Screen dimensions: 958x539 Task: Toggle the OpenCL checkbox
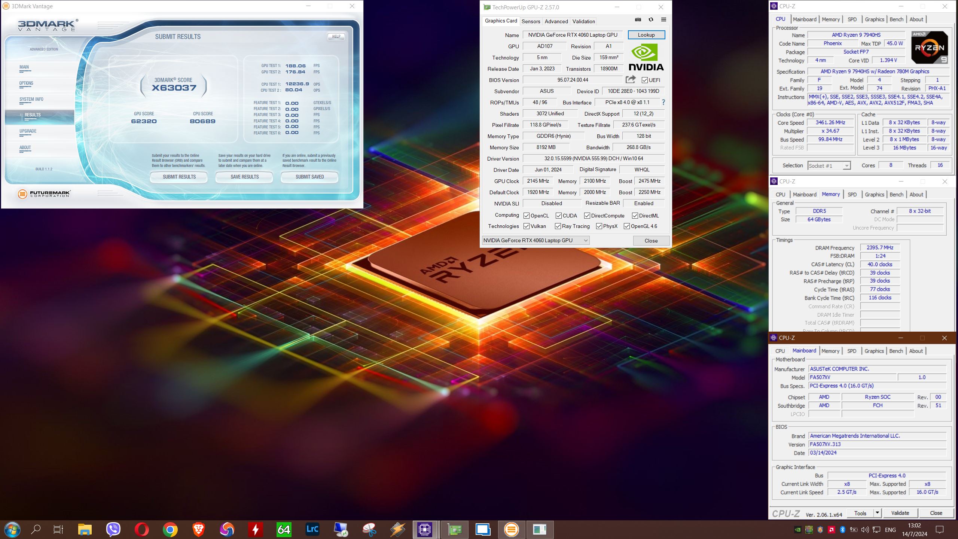(527, 216)
